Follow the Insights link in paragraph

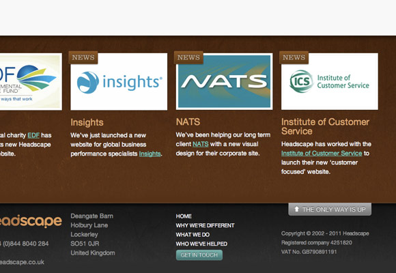pyautogui.click(x=150, y=154)
